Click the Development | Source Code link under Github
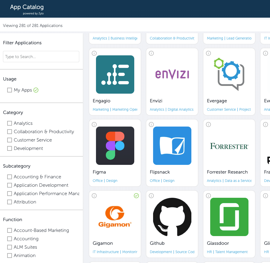 (172, 252)
